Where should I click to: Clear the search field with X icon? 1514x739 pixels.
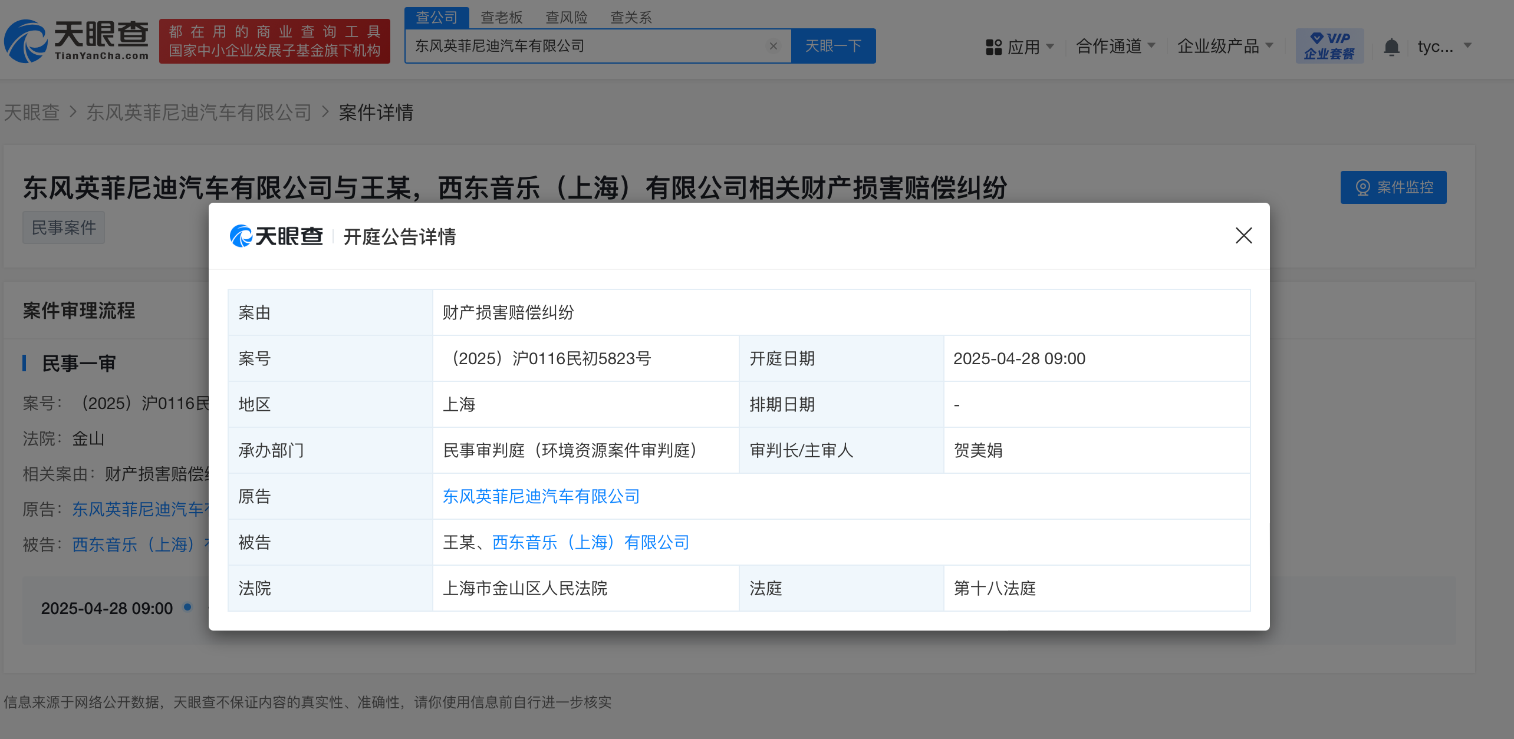(x=774, y=46)
